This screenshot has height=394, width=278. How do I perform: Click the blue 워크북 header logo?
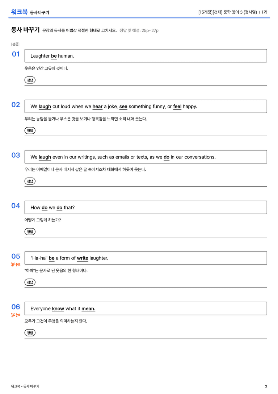click(x=19, y=12)
